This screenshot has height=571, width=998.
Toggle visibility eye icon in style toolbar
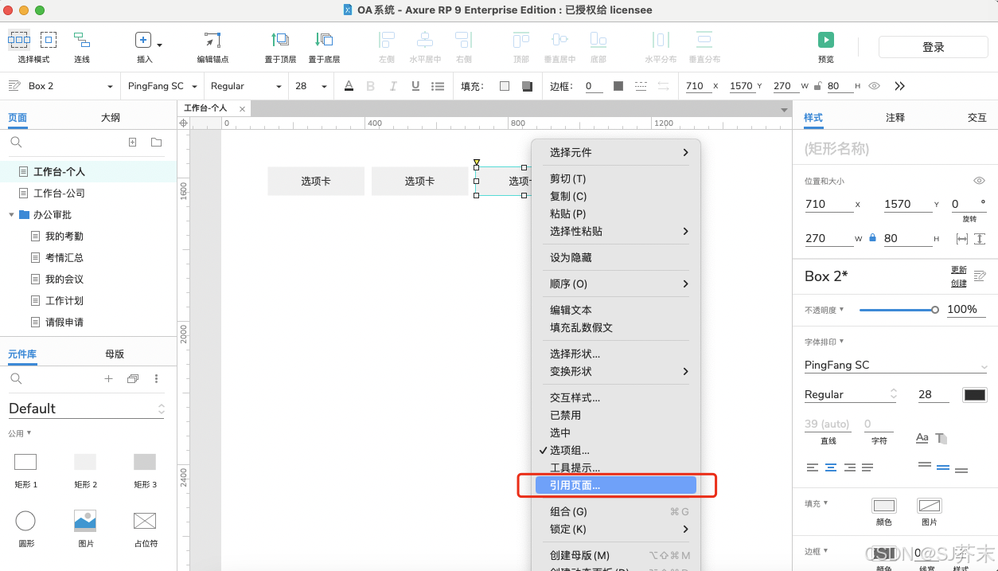[875, 86]
